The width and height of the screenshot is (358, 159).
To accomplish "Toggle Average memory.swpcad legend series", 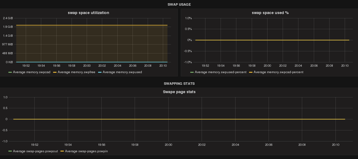I will click(32, 72).
